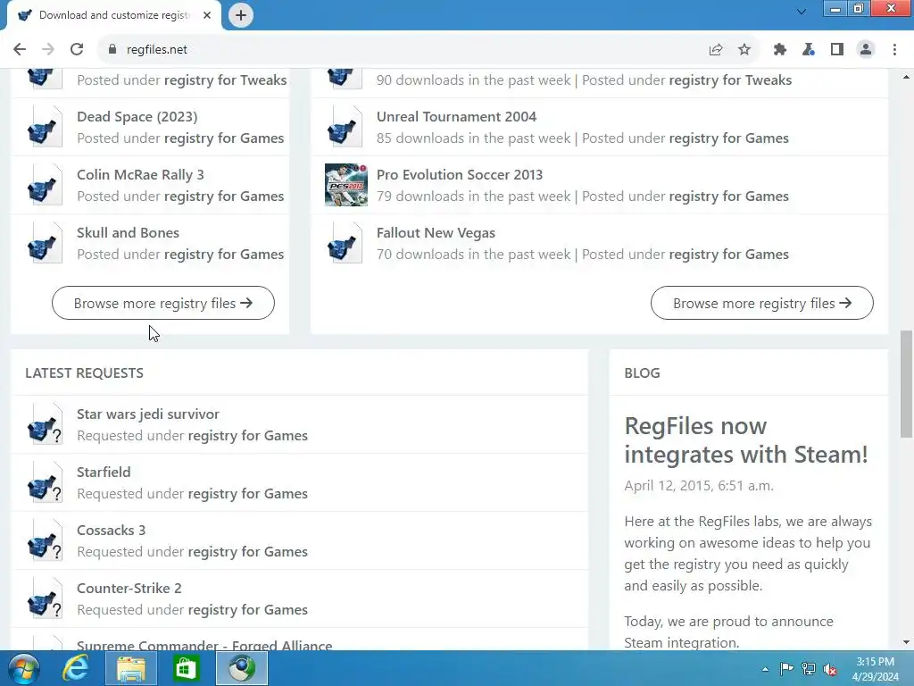Show hidden system tray icons
The height and width of the screenshot is (686, 914).
[765, 669]
